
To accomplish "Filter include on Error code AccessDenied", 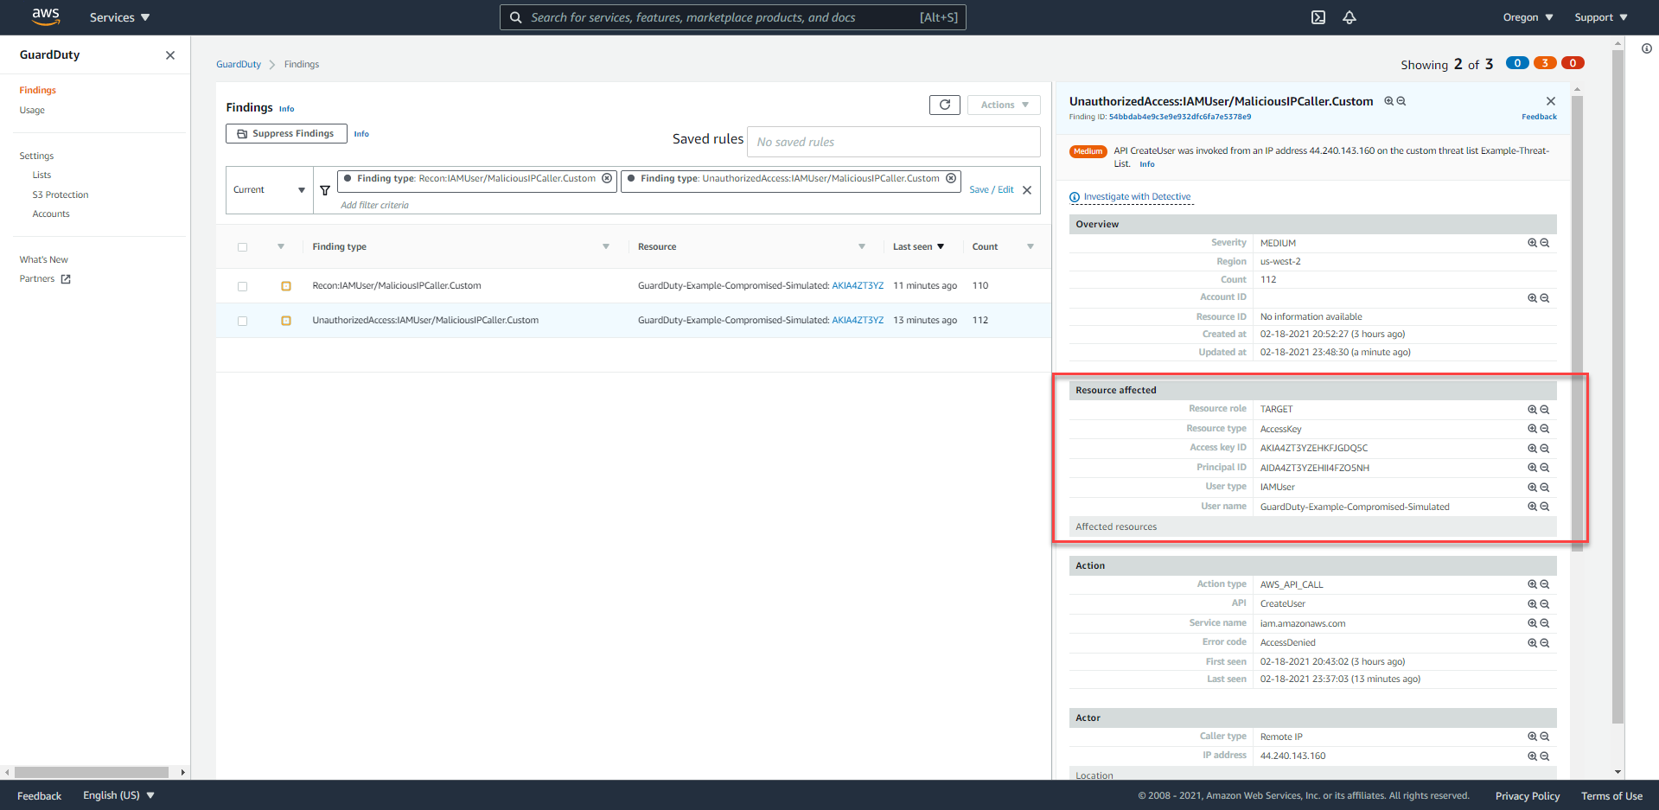I will (1532, 643).
